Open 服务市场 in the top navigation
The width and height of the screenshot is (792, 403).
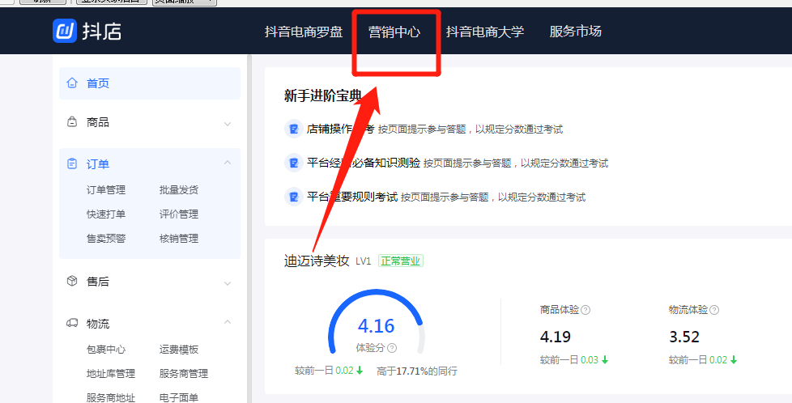click(575, 32)
